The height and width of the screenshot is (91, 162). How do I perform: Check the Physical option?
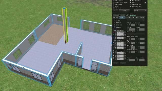114,22
